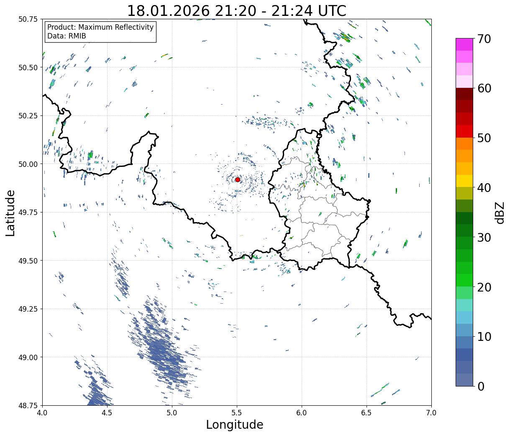Click longitude tick label '6.5'
The image size is (510, 435).
(x=366, y=413)
